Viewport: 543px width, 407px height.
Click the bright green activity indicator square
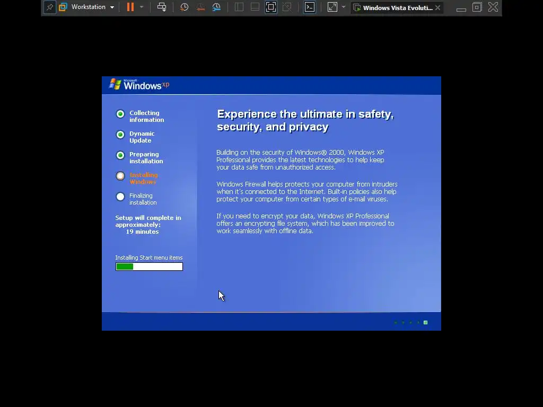pyautogui.click(x=426, y=323)
